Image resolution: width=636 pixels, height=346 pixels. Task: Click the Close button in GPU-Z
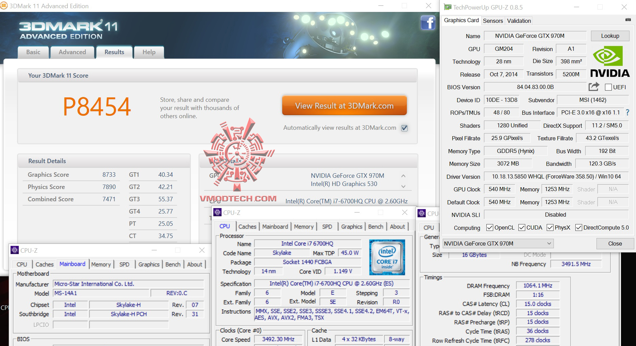[615, 243]
